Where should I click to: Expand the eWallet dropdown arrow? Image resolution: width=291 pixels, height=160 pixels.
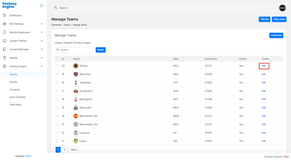[x=42, y=58]
